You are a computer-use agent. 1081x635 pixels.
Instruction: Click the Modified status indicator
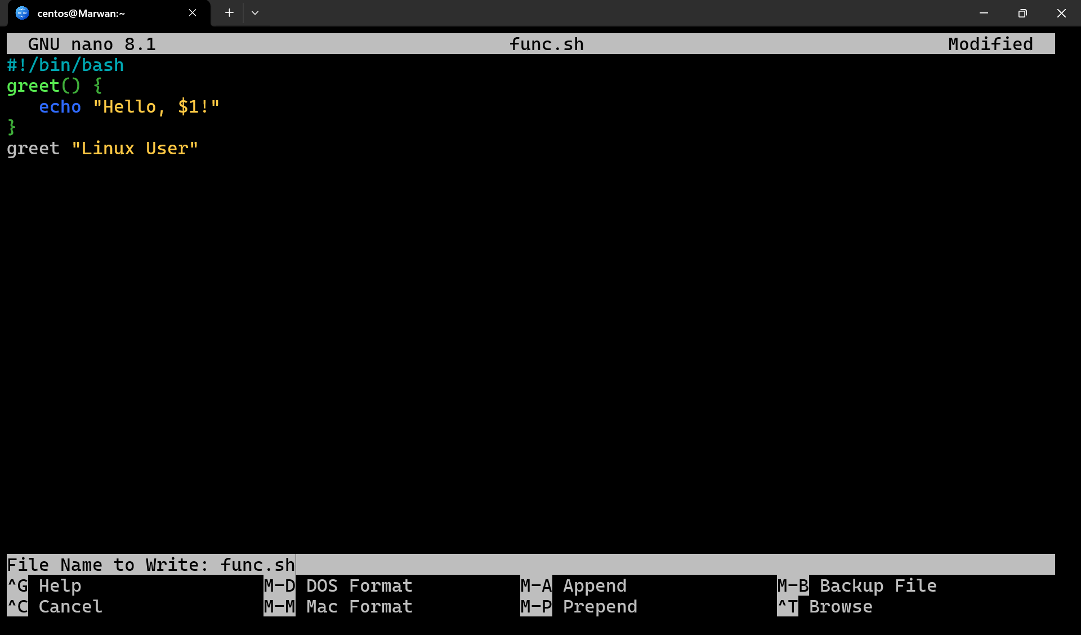[x=990, y=44]
